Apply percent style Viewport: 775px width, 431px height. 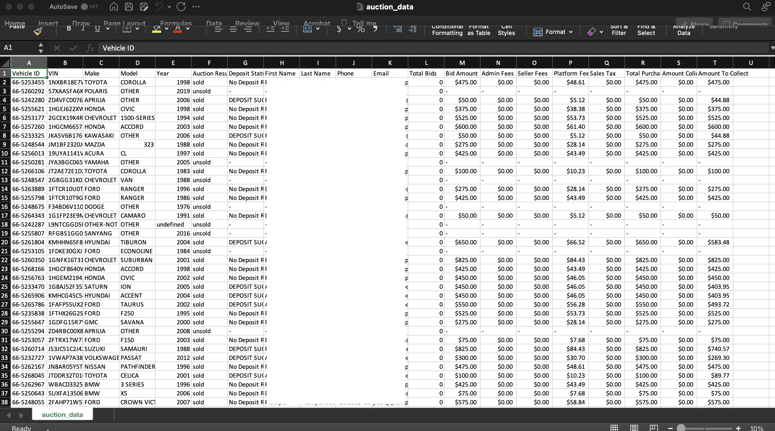click(361, 29)
